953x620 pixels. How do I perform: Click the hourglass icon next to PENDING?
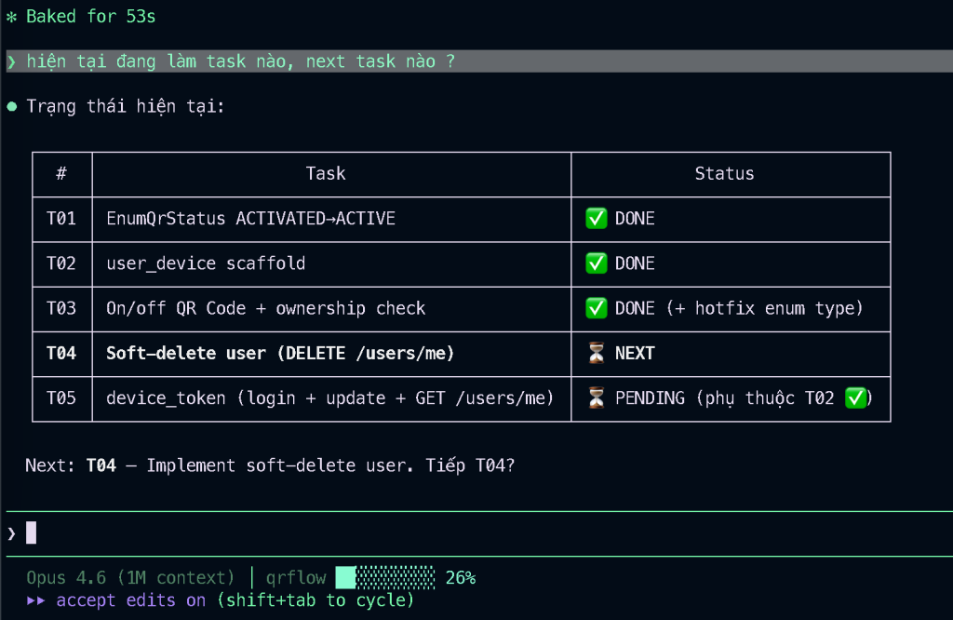(596, 398)
